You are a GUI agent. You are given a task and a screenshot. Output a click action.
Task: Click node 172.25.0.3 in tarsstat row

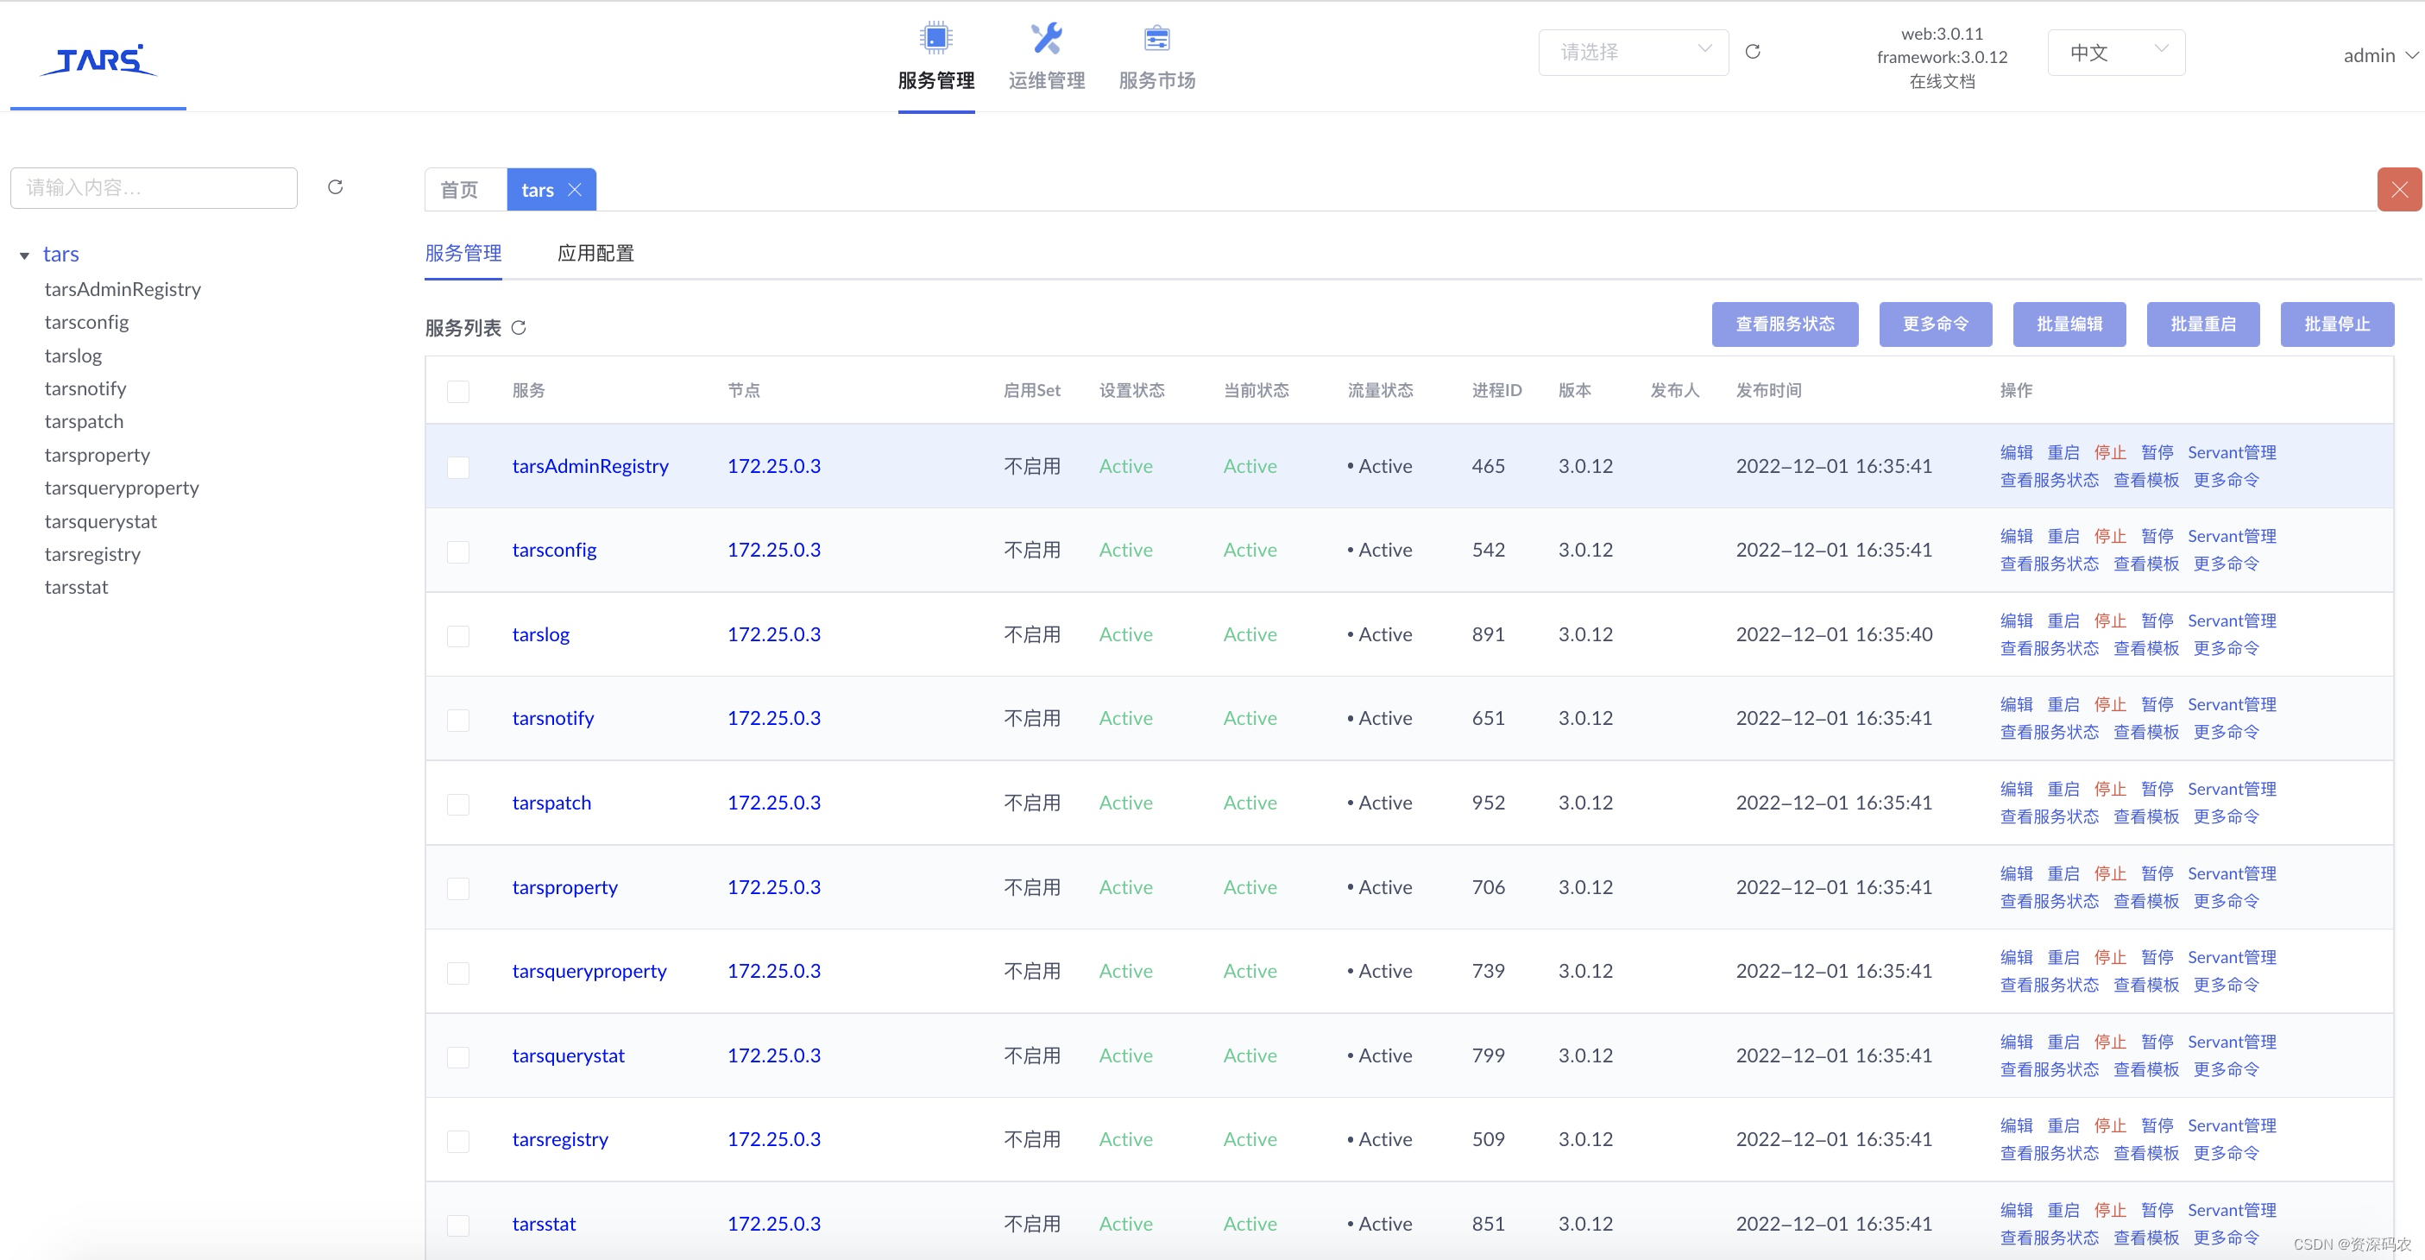tap(774, 1225)
